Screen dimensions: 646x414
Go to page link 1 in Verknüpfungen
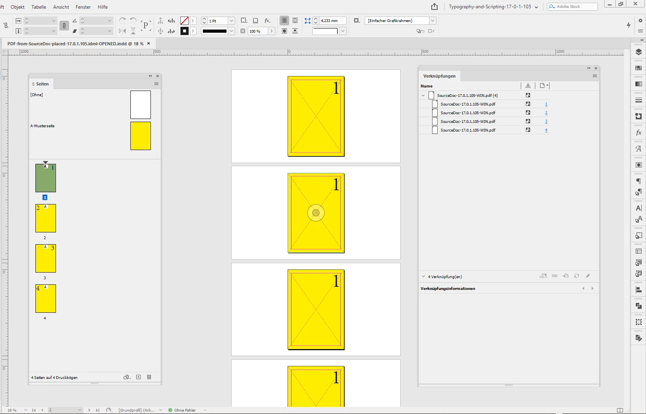click(546, 104)
